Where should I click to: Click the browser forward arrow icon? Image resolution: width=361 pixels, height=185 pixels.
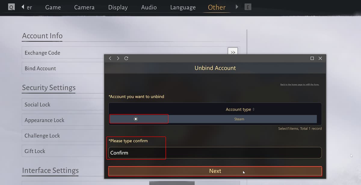coord(118,58)
